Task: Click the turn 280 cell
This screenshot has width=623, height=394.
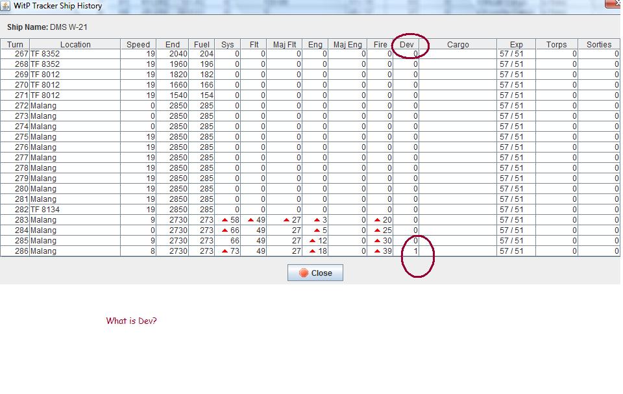Action: pyautogui.click(x=15, y=189)
